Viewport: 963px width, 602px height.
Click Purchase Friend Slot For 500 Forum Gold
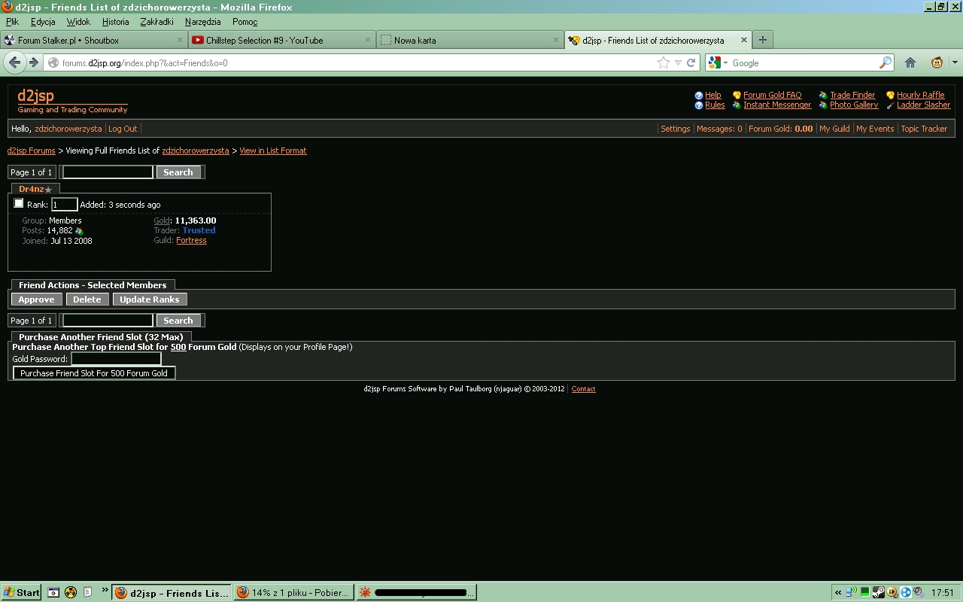click(x=94, y=373)
